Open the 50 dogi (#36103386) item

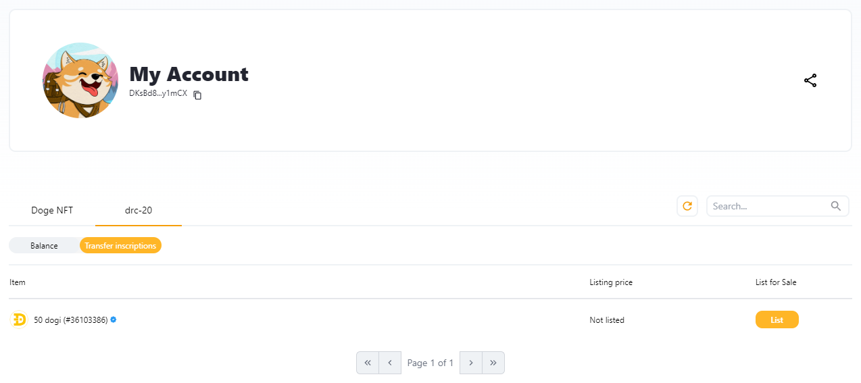(x=71, y=320)
